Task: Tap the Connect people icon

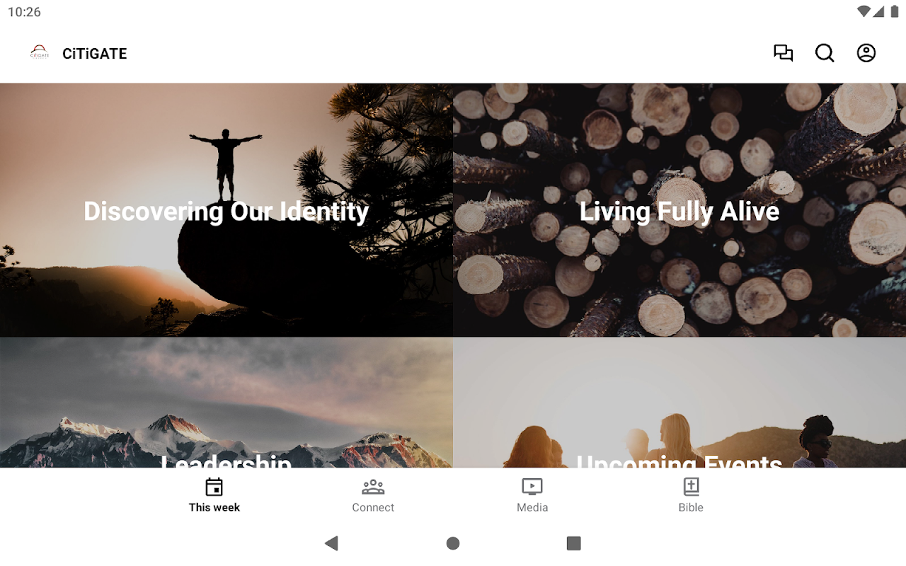Action: tap(373, 487)
